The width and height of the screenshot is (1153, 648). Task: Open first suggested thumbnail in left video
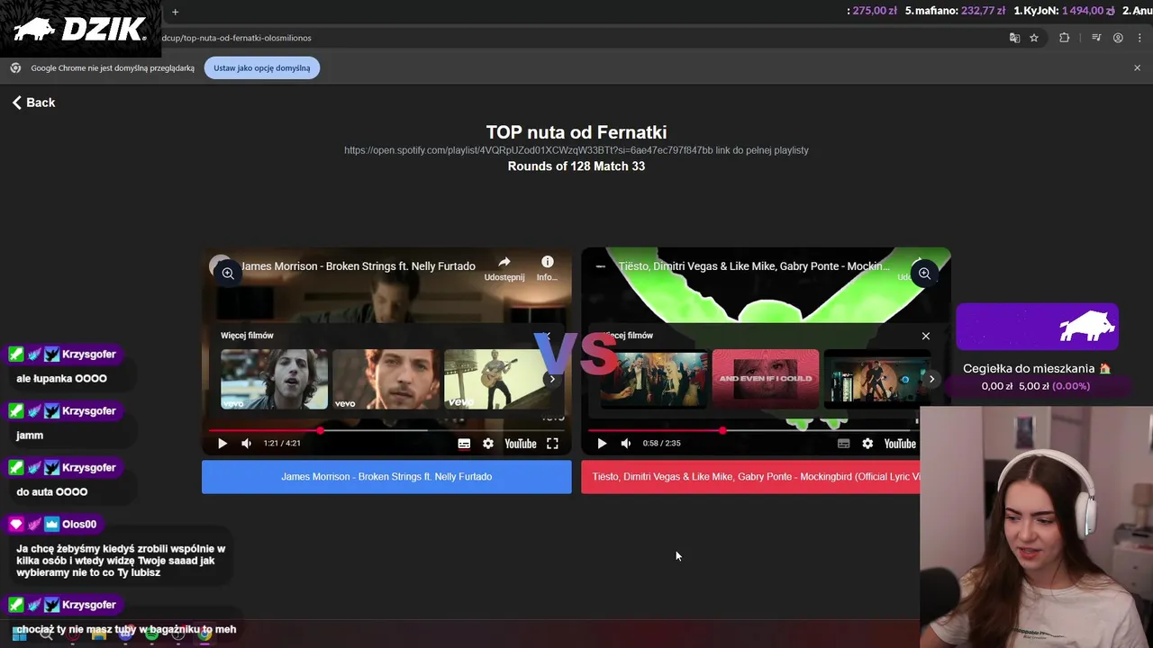click(274, 379)
